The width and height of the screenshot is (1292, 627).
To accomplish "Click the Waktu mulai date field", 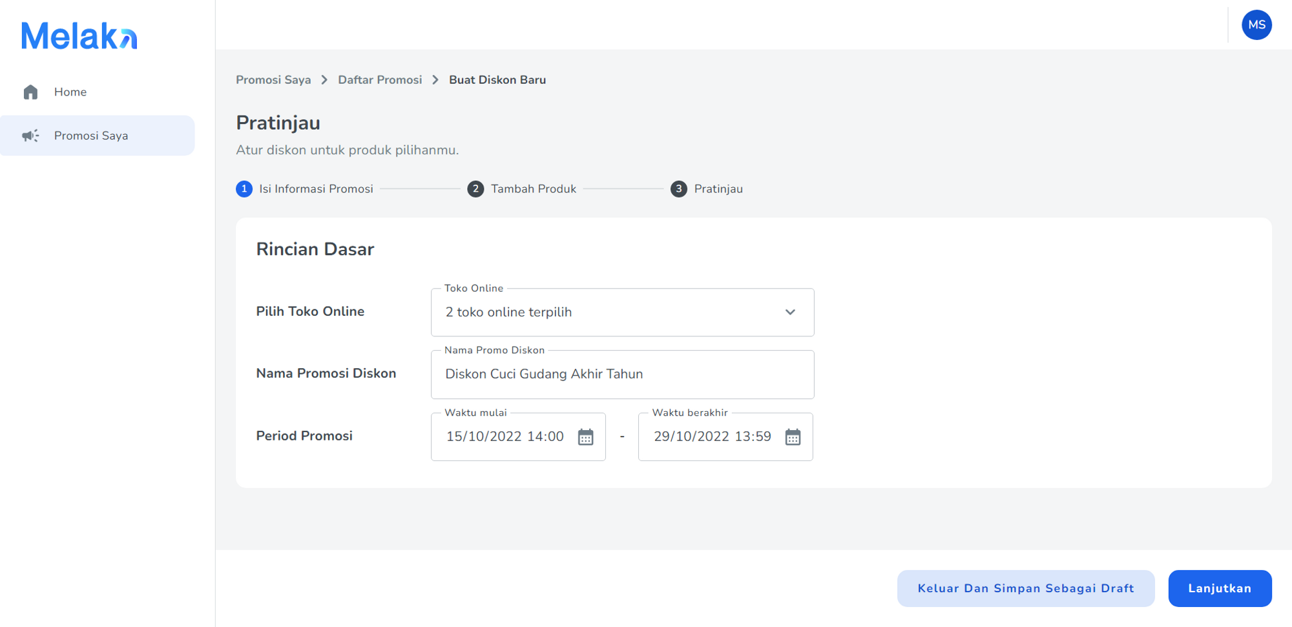I will pos(518,437).
